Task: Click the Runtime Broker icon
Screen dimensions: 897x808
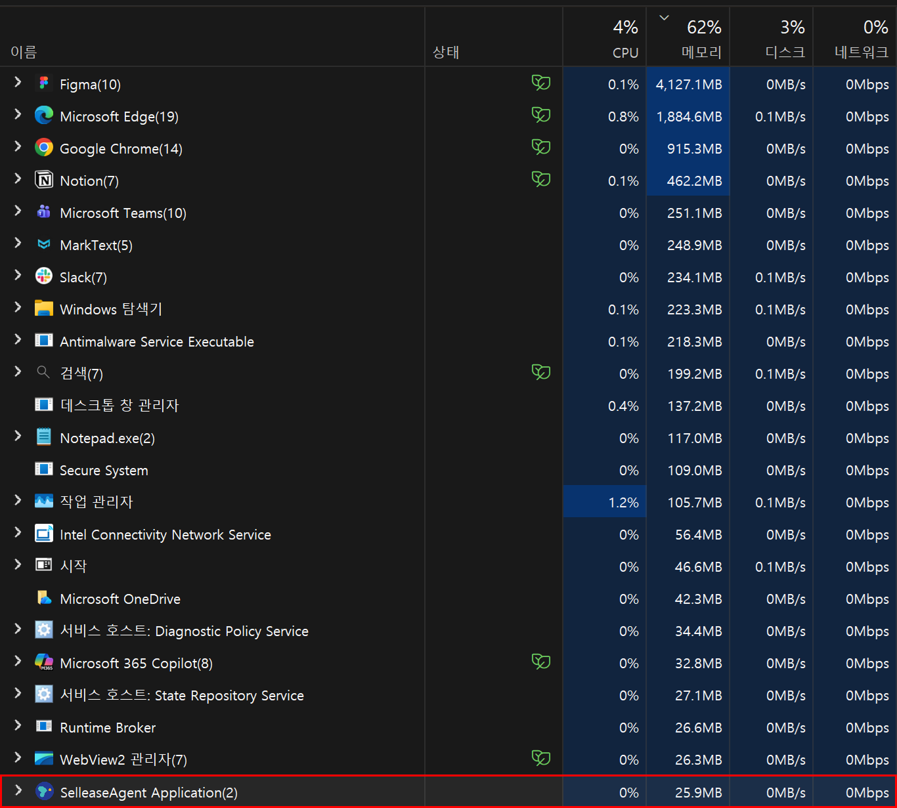Action: coord(44,727)
